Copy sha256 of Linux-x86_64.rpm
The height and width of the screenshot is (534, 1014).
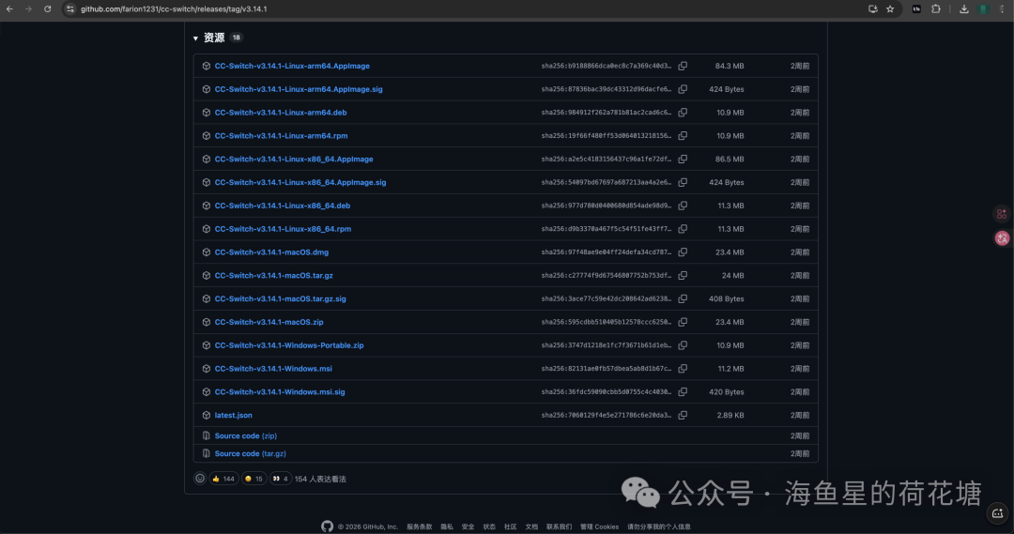[683, 229]
